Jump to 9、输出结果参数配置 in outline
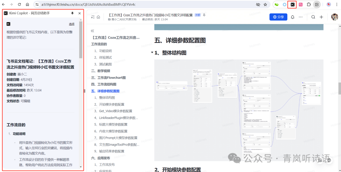Image resolution: width=341 pixels, height=172 pixels. point(109,151)
